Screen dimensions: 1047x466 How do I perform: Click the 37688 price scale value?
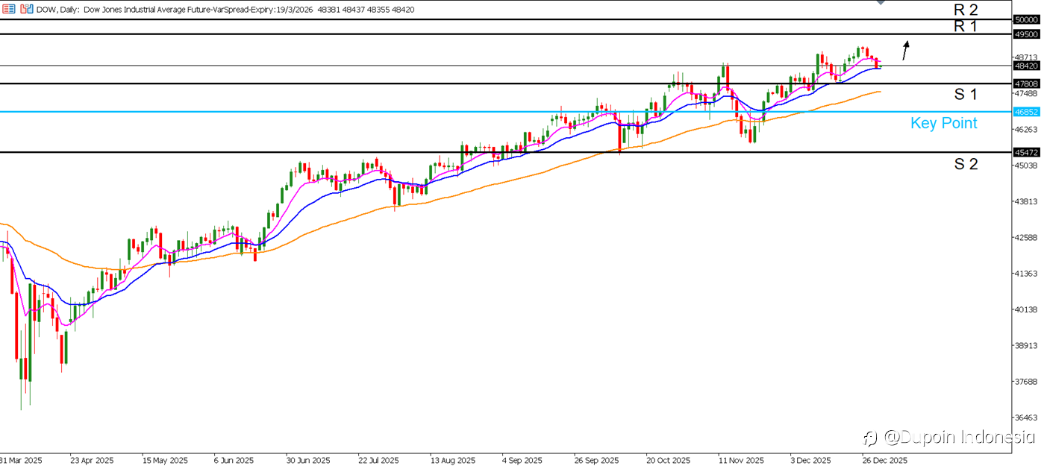click(x=1027, y=382)
